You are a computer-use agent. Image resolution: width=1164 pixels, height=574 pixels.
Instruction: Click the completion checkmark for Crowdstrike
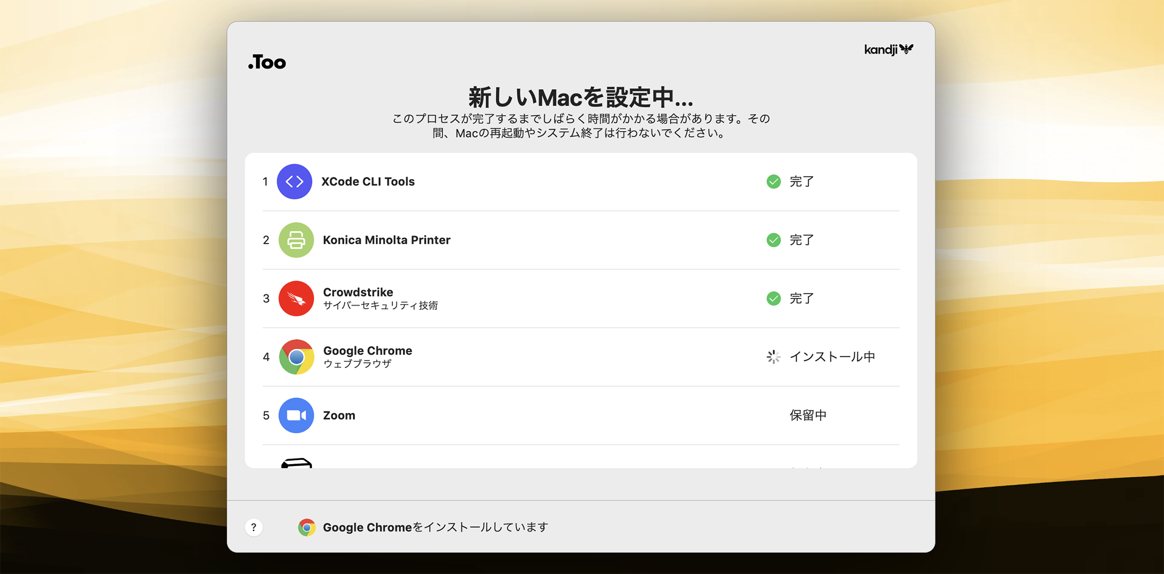[x=773, y=298]
